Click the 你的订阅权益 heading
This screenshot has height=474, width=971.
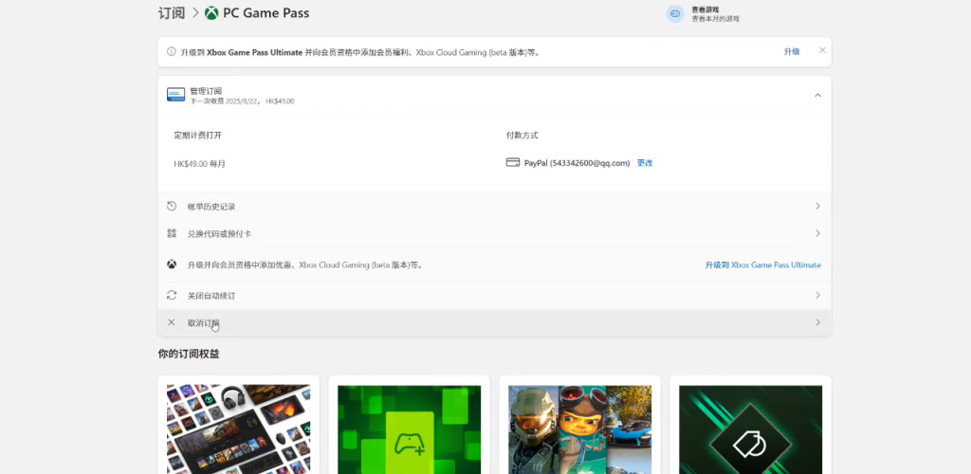tap(189, 354)
